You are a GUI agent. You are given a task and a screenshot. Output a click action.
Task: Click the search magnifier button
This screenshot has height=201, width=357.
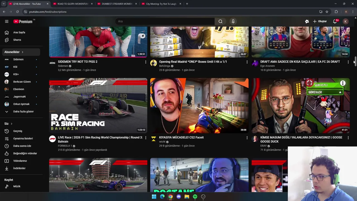tap(220, 21)
